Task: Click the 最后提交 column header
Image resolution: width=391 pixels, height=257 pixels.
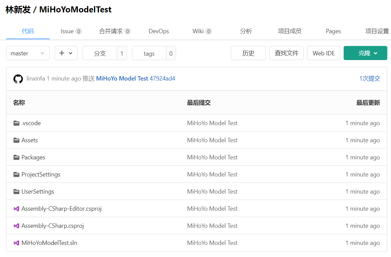Action: [199, 103]
